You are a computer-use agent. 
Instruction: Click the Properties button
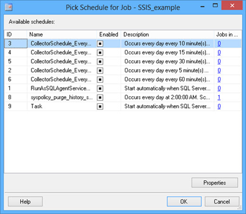pos(215,183)
